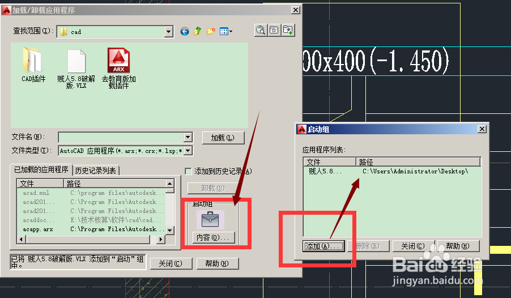511x298 pixels.
Task: Close the 加载/卸载应用程序 dialog
Action: (296, 10)
